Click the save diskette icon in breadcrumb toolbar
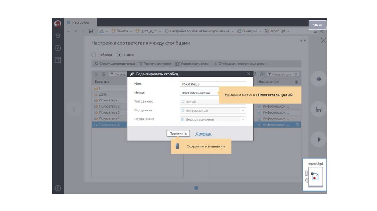Image resolution: width=377 pixels, height=211 pixels. 91,31
